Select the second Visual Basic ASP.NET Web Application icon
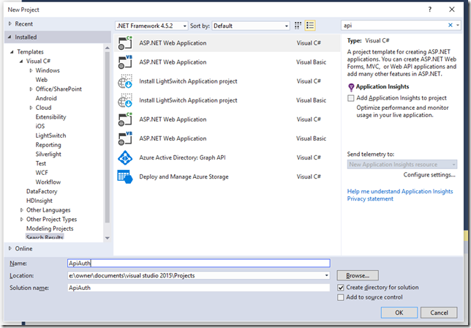 125,138
